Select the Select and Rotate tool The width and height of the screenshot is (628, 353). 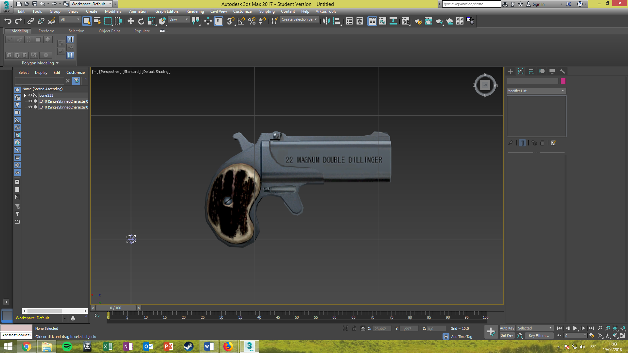point(141,21)
